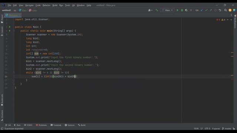Open the Code menu
Viewport: 237px width, 133px height.
[x=38, y=5]
